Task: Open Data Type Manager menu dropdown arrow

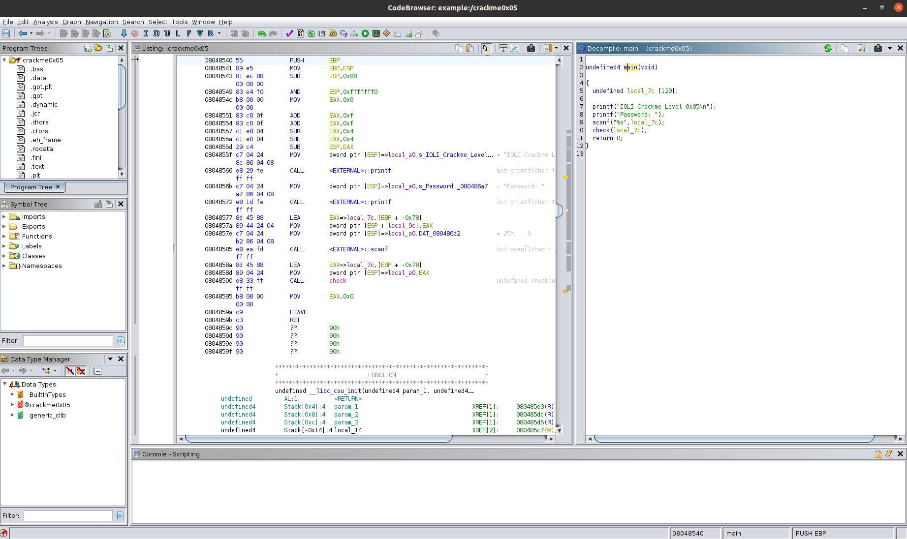Action: [x=110, y=359]
